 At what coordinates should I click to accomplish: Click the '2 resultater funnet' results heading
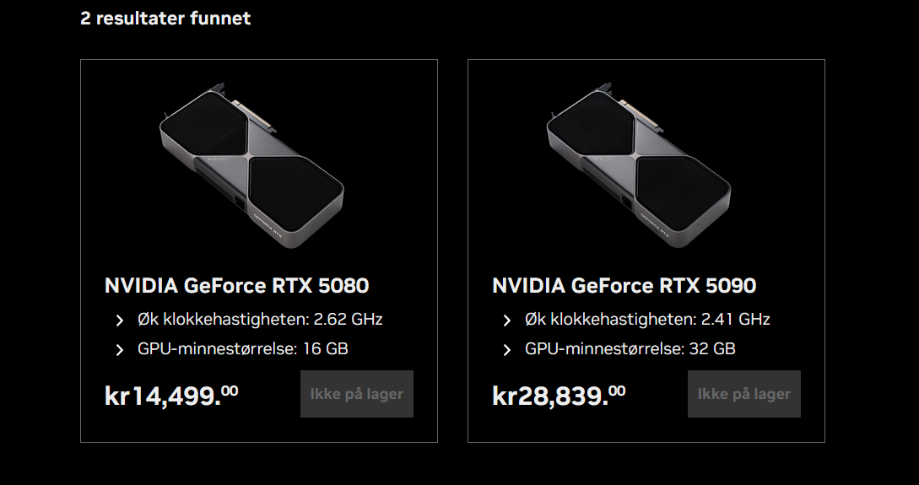[165, 18]
